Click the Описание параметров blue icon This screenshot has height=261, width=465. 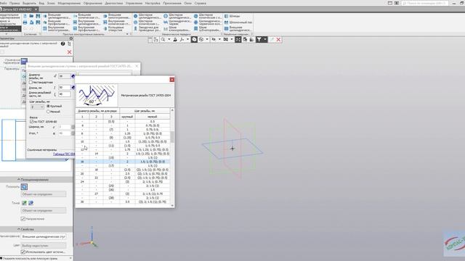24,61
